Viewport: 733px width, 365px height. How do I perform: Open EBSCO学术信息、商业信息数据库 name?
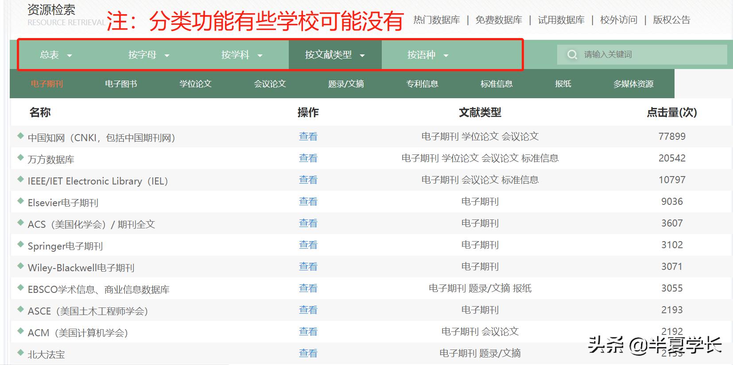98,289
